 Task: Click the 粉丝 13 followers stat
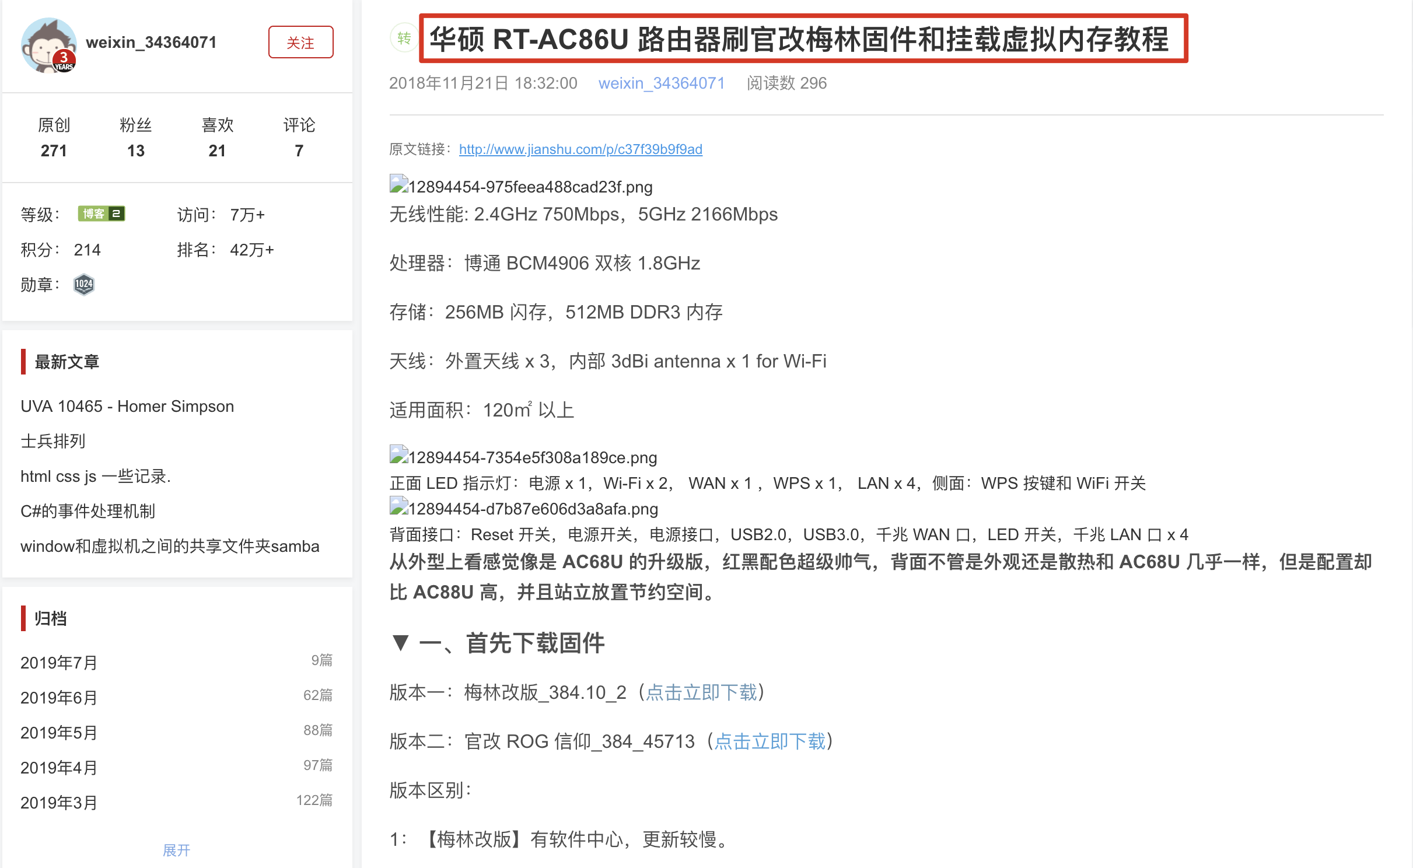[x=135, y=138]
